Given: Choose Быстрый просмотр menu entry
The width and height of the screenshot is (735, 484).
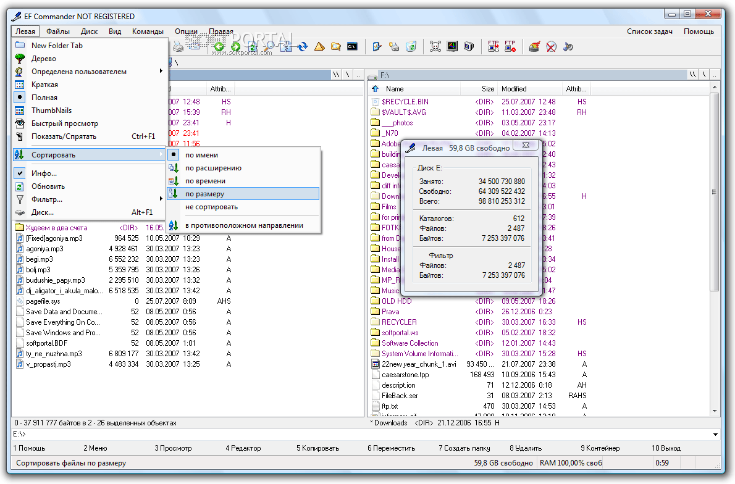Looking at the screenshot, I should pyautogui.click(x=89, y=123).
